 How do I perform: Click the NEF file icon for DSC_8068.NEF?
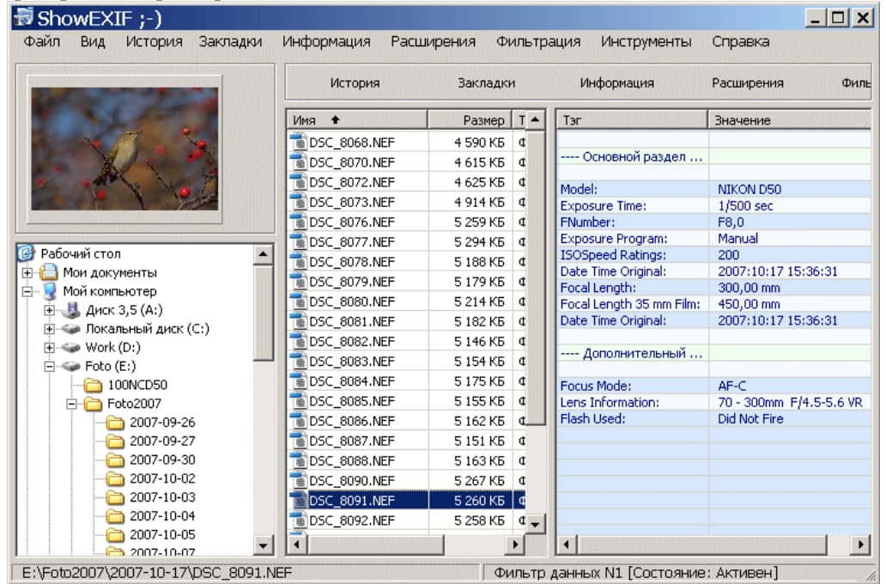299,143
